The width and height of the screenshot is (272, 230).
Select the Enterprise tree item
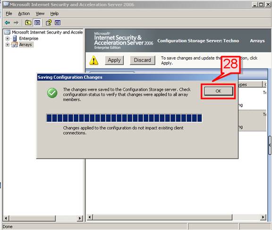(x=29, y=39)
